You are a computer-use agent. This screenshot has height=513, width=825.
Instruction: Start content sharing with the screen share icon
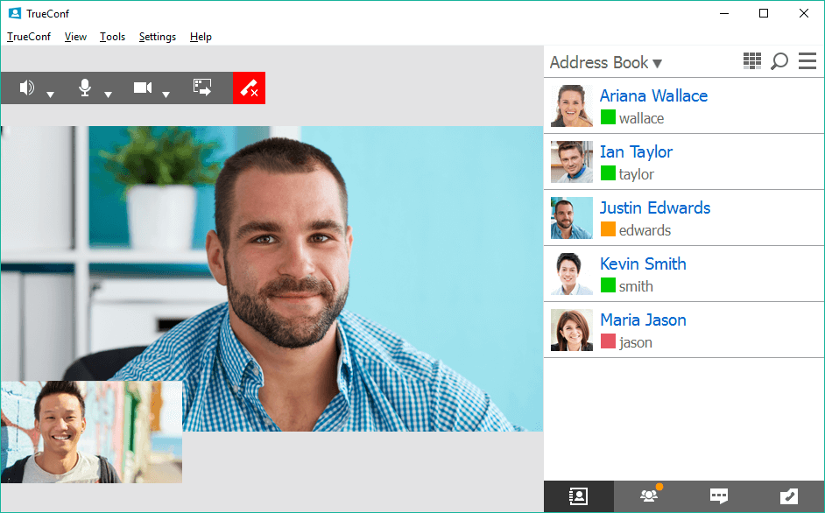pos(202,88)
